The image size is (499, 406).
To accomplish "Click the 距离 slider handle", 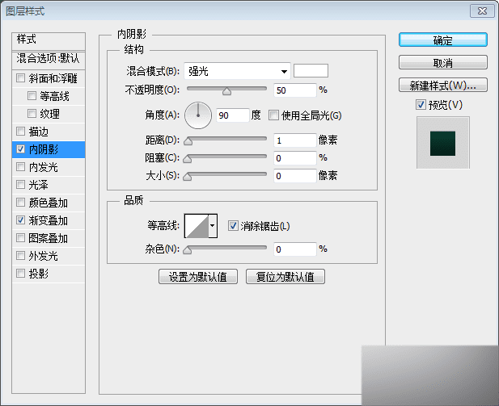I will click(x=188, y=141).
